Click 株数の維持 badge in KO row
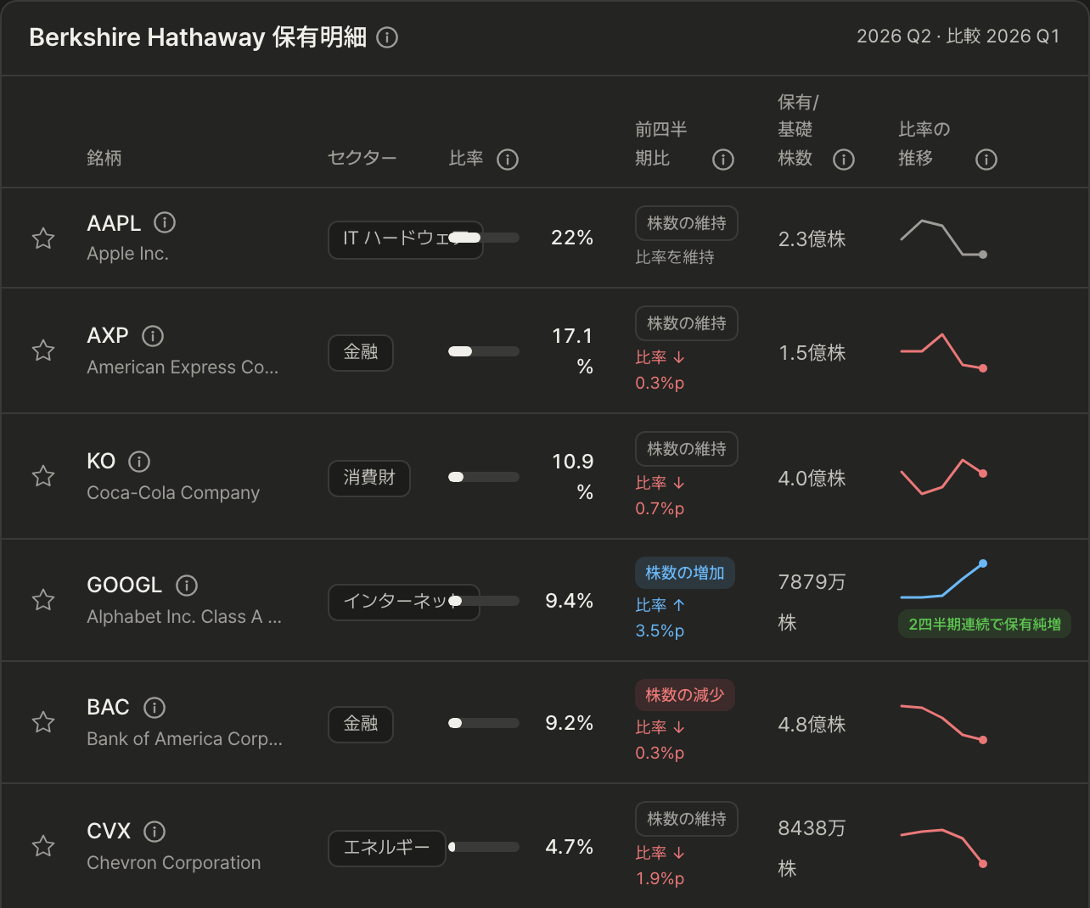This screenshot has width=1090, height=908. [x=687, y=449]
